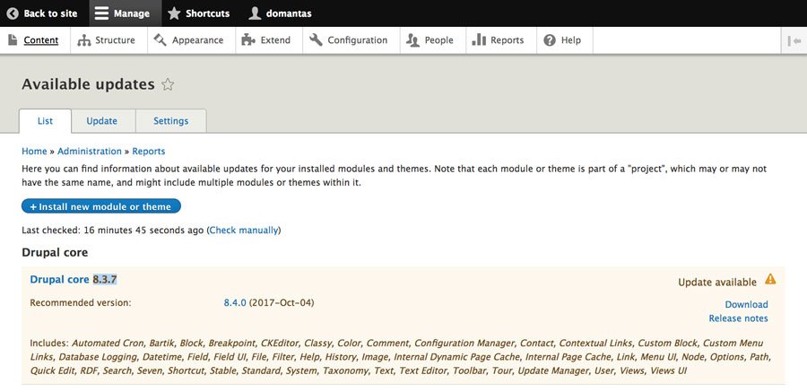Click the orange update warning icon
This screenshot has height=392, width=807.
click(770, 279)
